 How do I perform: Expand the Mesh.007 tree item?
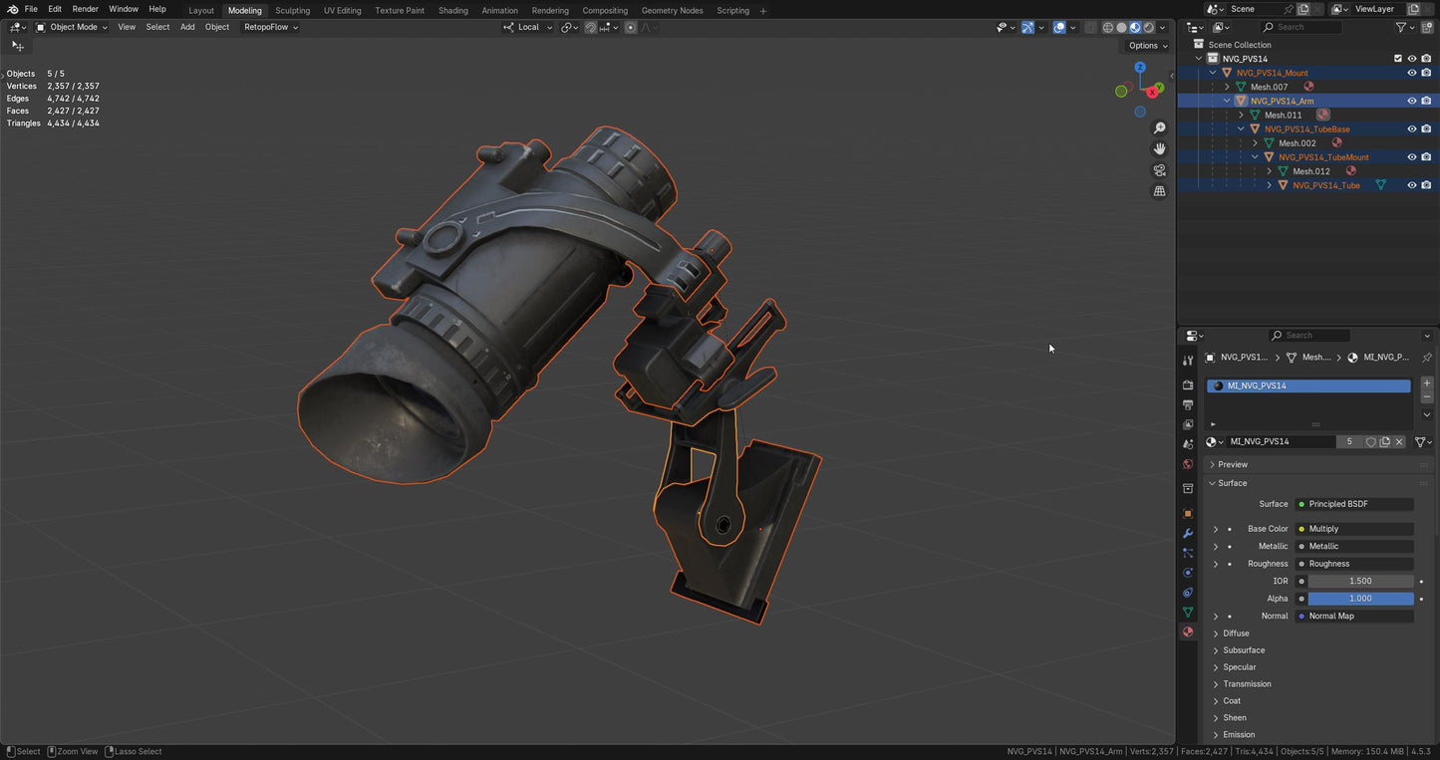pyautogui.click(x=1227, y=87)
